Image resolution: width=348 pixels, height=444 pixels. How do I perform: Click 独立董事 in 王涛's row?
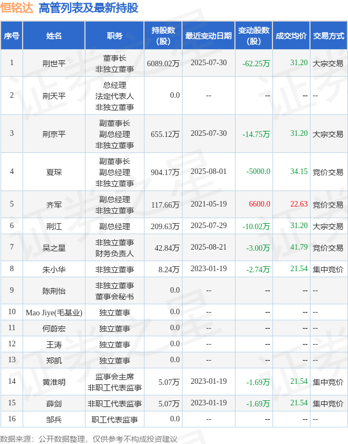click(115, 345)
